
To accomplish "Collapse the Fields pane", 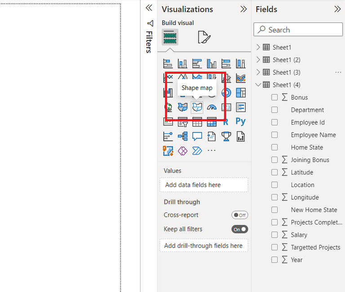I will [337, 9].
